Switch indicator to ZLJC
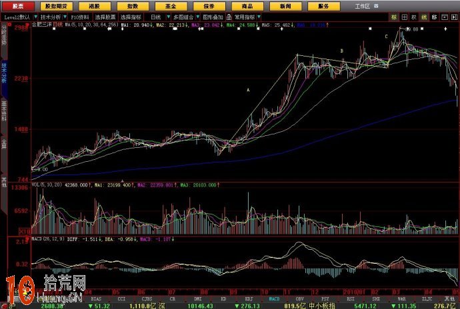This screenshot has width=460, height=309. pyautogui.click(x=427, y=299)
